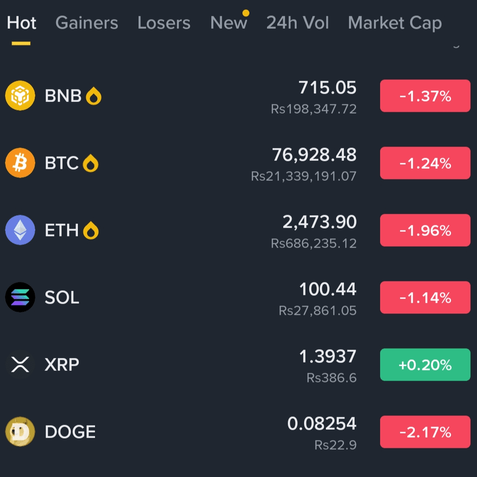Open the New listings tab

tap(229, 23)
